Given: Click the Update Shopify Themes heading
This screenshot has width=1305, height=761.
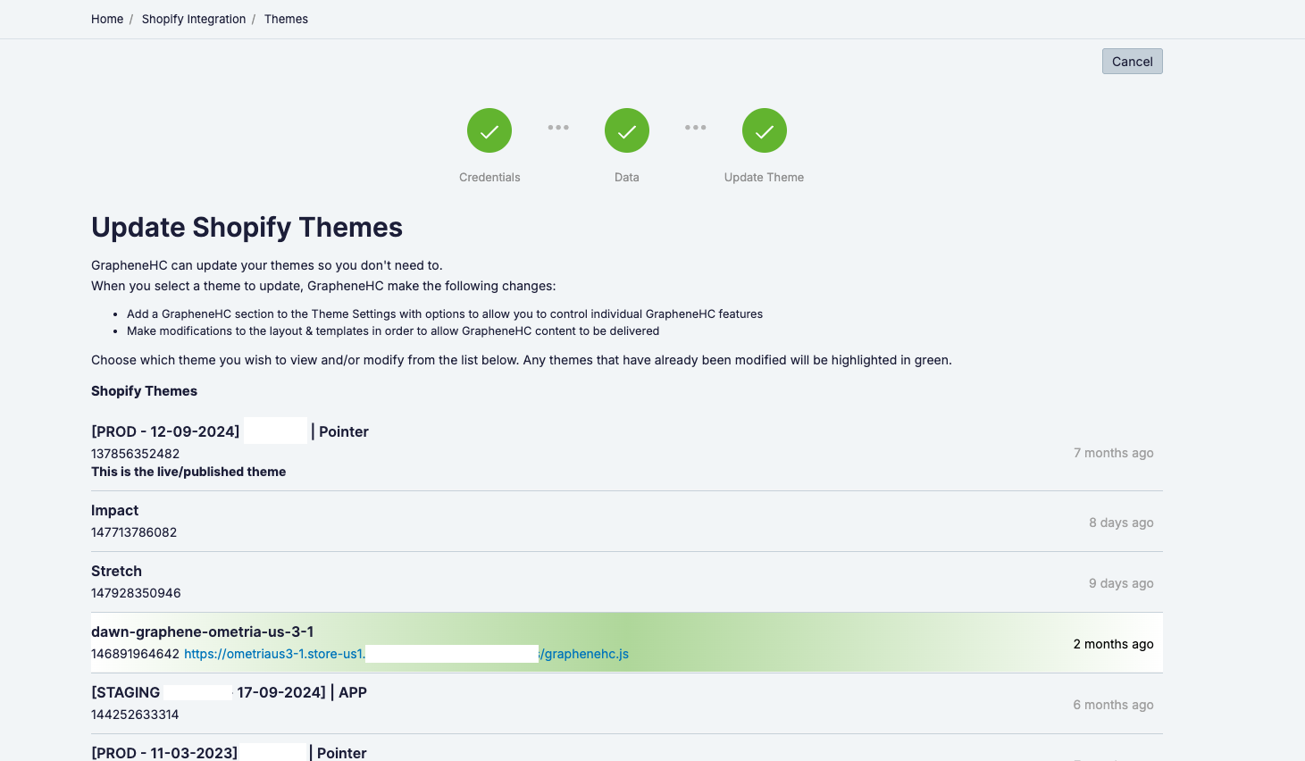Looking at the screenshot, I should point(247,227).
